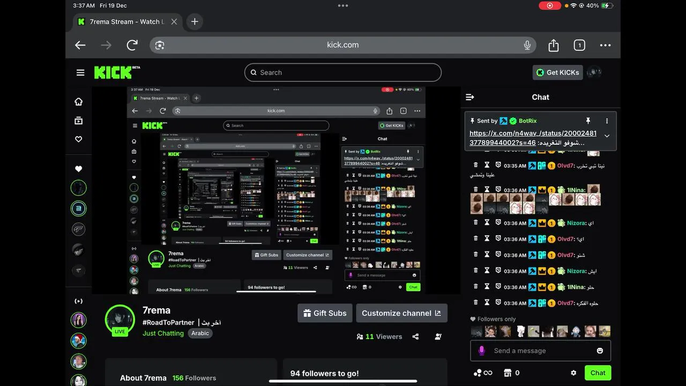Open the browser share sheet

pos(554,45)
